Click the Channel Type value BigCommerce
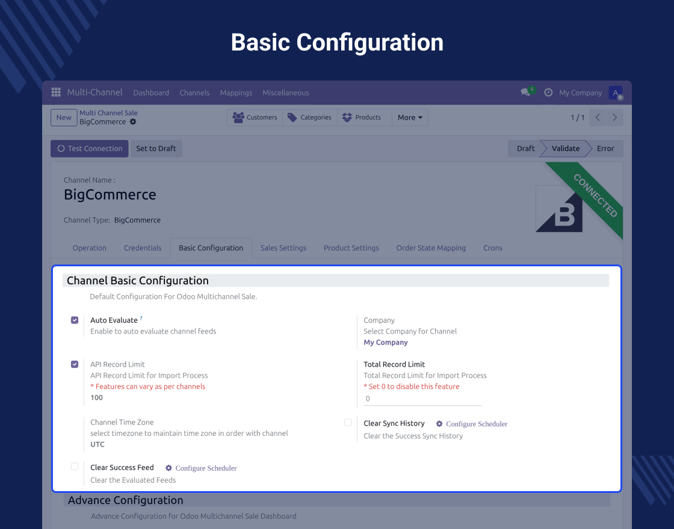 tap(137, 220)
